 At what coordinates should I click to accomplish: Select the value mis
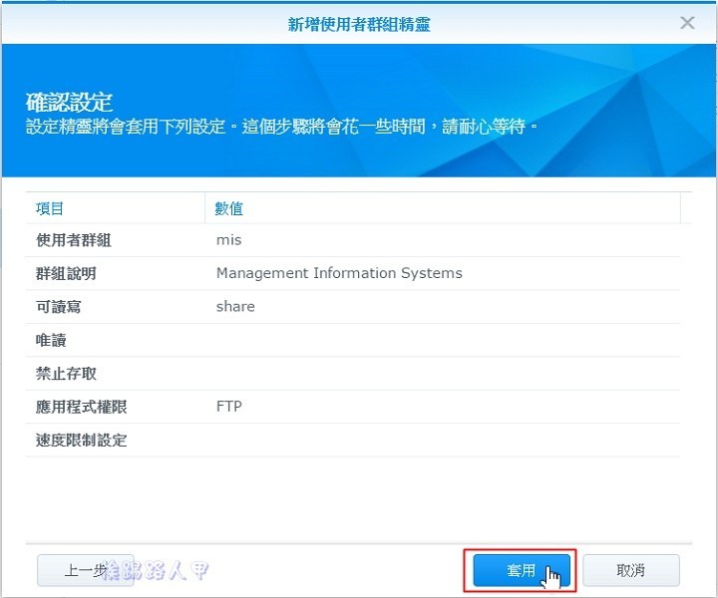(x=228, y=240)
